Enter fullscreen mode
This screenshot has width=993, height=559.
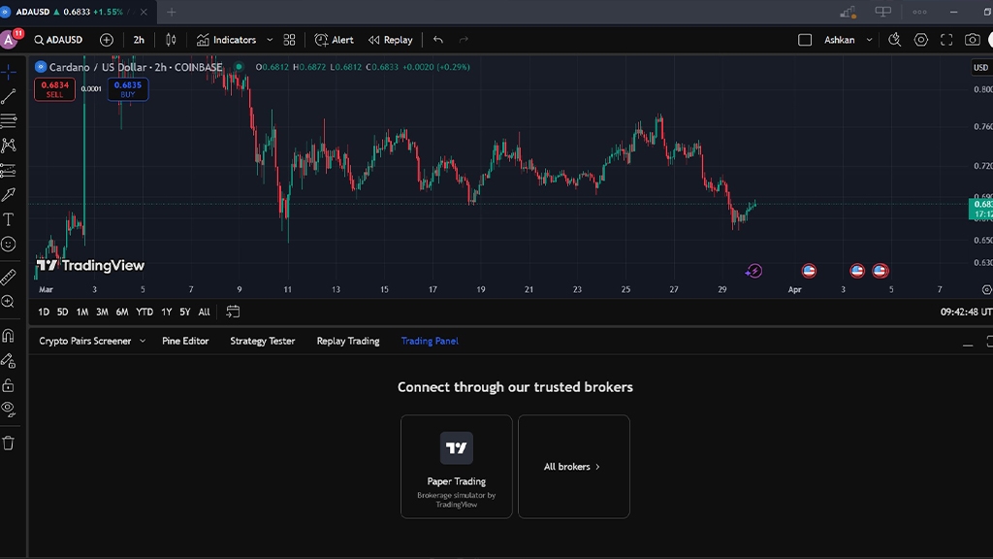point(946,40)
